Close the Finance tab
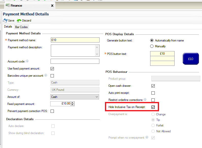 [52, 6]
